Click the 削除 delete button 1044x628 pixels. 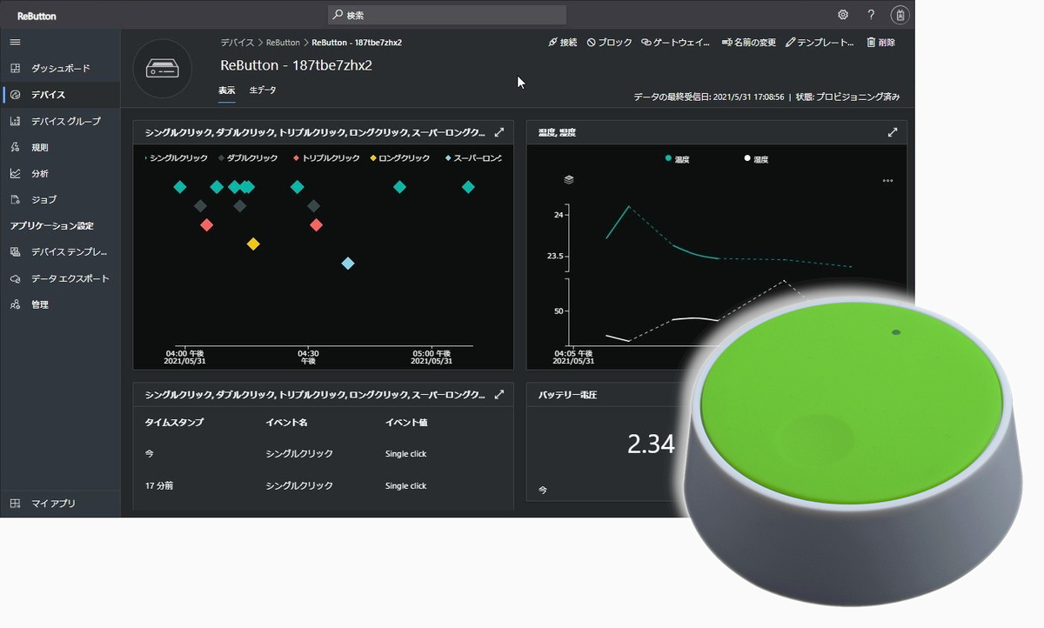pyautogui.click(x=880, y=42)
